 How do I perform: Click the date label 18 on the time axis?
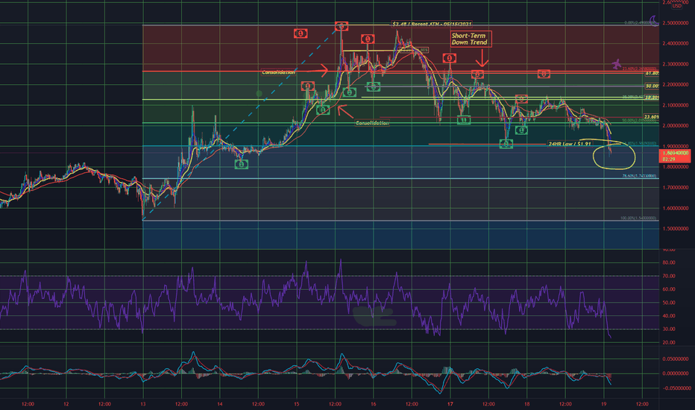pyautogui.click(x=527, y=404)
